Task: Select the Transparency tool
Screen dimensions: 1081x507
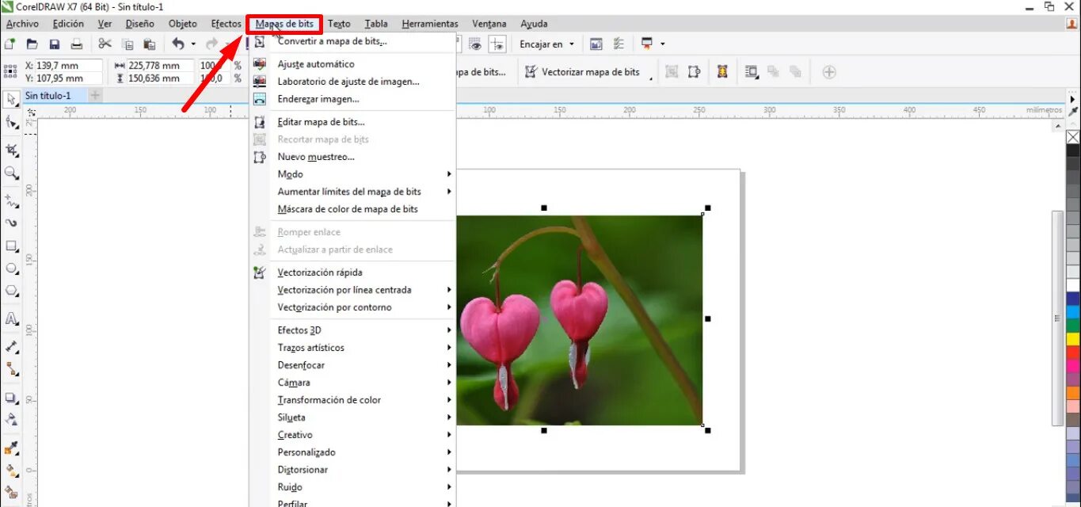Action: (12, 419)
